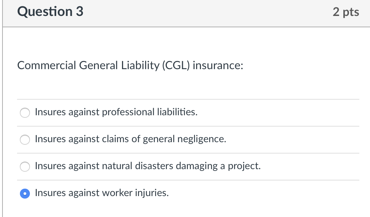Click the answer text 'Insures against worker injuries'

[x=102, y=193]
